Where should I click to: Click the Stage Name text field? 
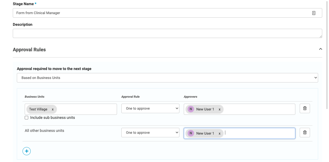point(167,13)
